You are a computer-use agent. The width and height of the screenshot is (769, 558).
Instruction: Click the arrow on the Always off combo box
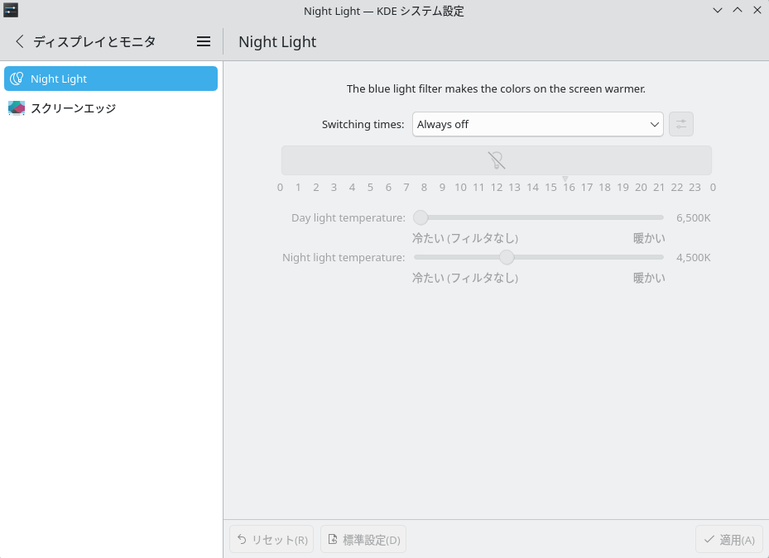(654, 124)
